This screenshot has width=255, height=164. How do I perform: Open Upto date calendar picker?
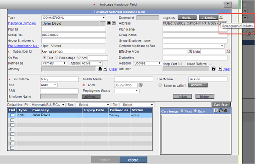[x=228, y=51]
